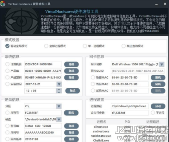Click the product ID field 00331-10000
Viewport: 169px width, 142px height.
(x=43, y=71)
